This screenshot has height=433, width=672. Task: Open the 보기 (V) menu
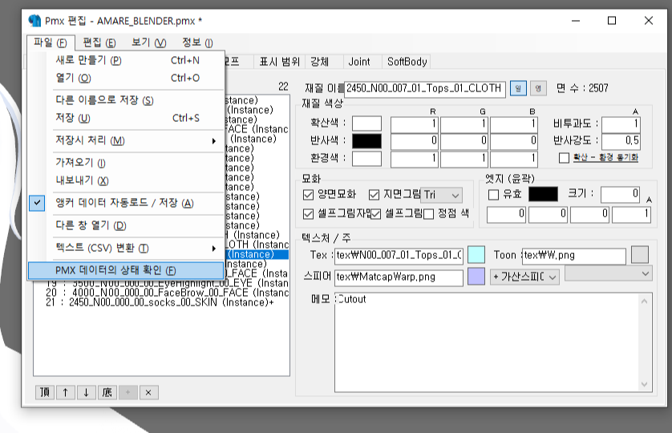click(x=148, y=42)
